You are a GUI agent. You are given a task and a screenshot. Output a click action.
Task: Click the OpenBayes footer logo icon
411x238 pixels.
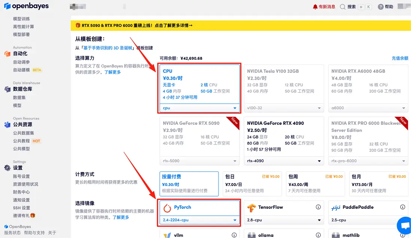6,226
